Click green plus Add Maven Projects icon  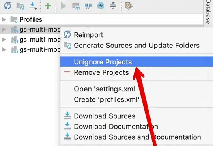tap(48, 6)
